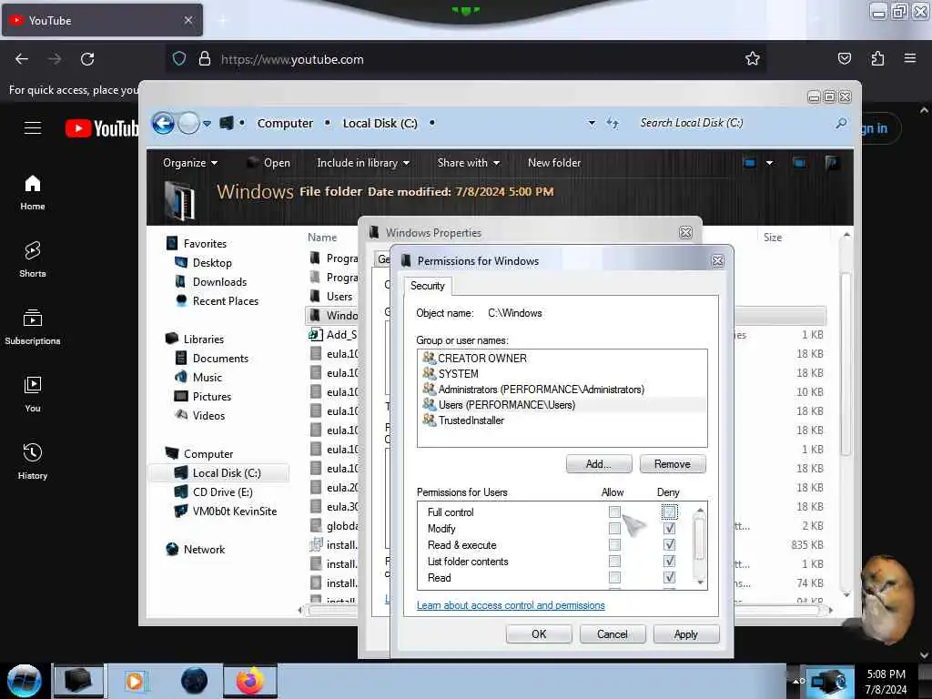The height and width of the screenshot is (699, 932).
Task: Open YouTube hamburger guide menu
Action: (33, 127)
